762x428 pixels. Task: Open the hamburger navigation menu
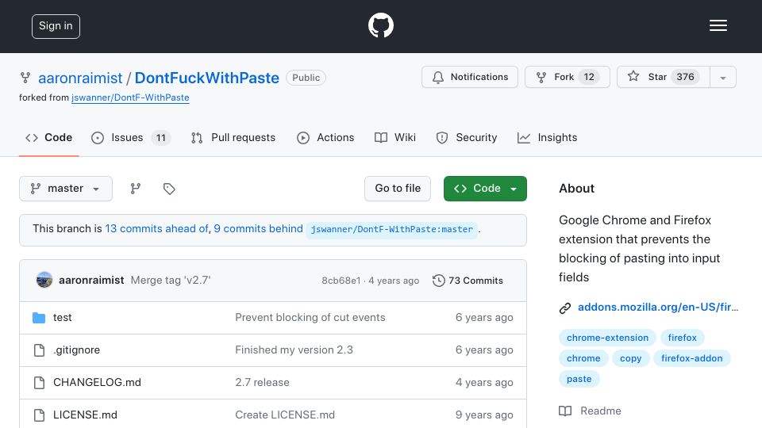(718, 25)
